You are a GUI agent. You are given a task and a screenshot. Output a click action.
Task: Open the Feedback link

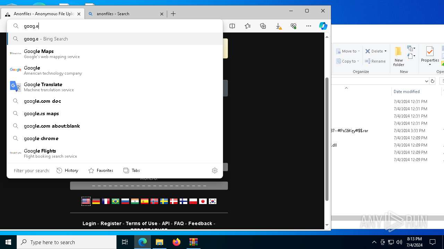pos(200,223)
